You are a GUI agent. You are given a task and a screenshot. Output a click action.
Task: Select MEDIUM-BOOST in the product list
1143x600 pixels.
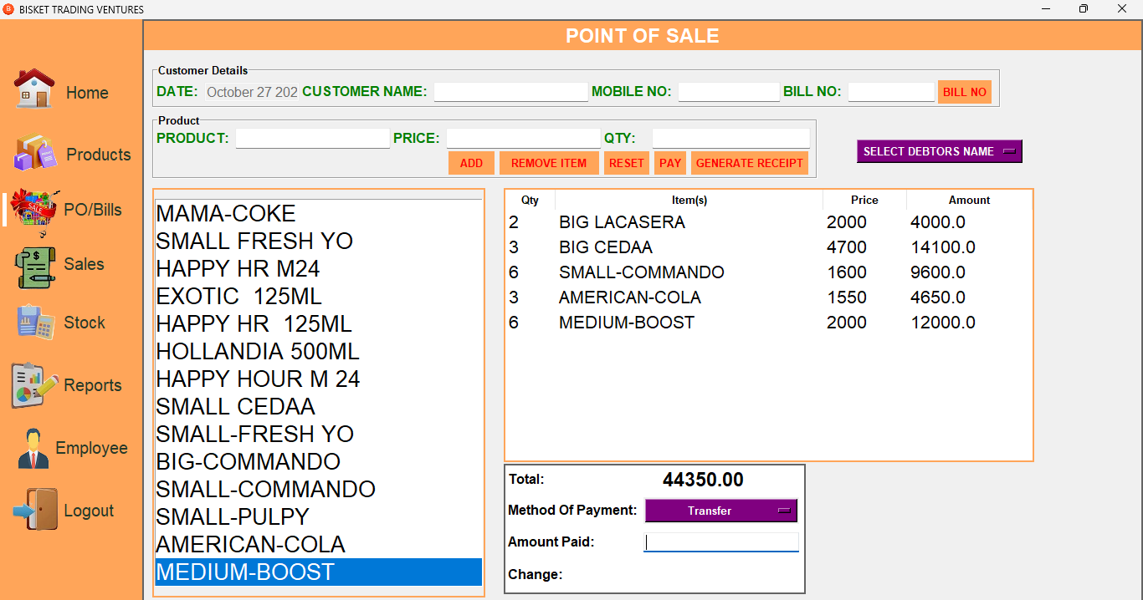pos(318,572)
